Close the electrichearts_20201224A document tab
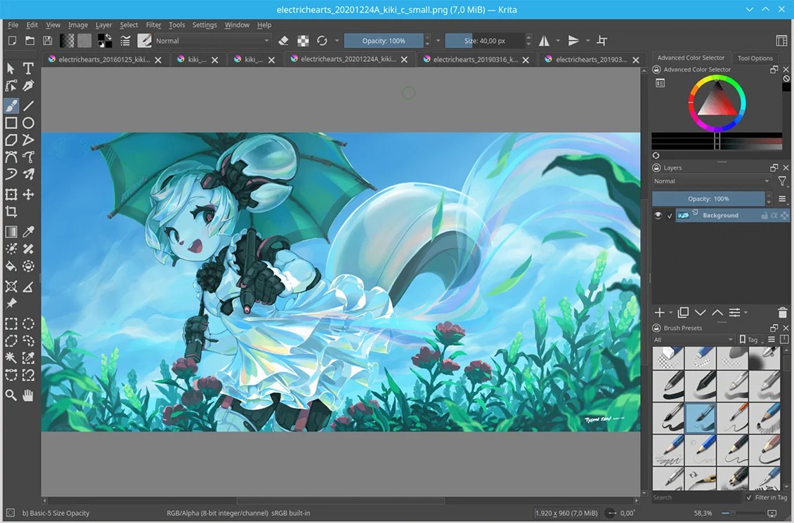Screen dimensions: 794x523 (404, 60)
